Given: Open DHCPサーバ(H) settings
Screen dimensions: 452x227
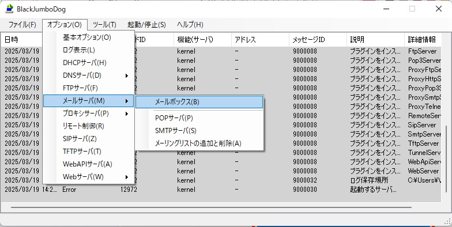Looking at the screenshot, I should tap(89, 63).
